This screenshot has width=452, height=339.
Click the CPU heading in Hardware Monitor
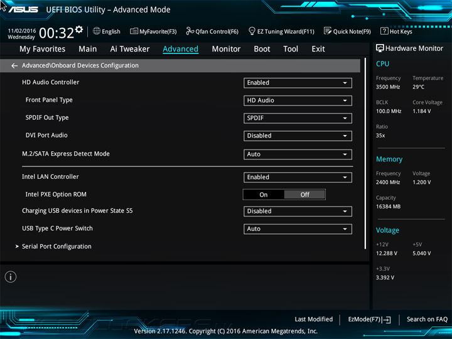(382, 63)
